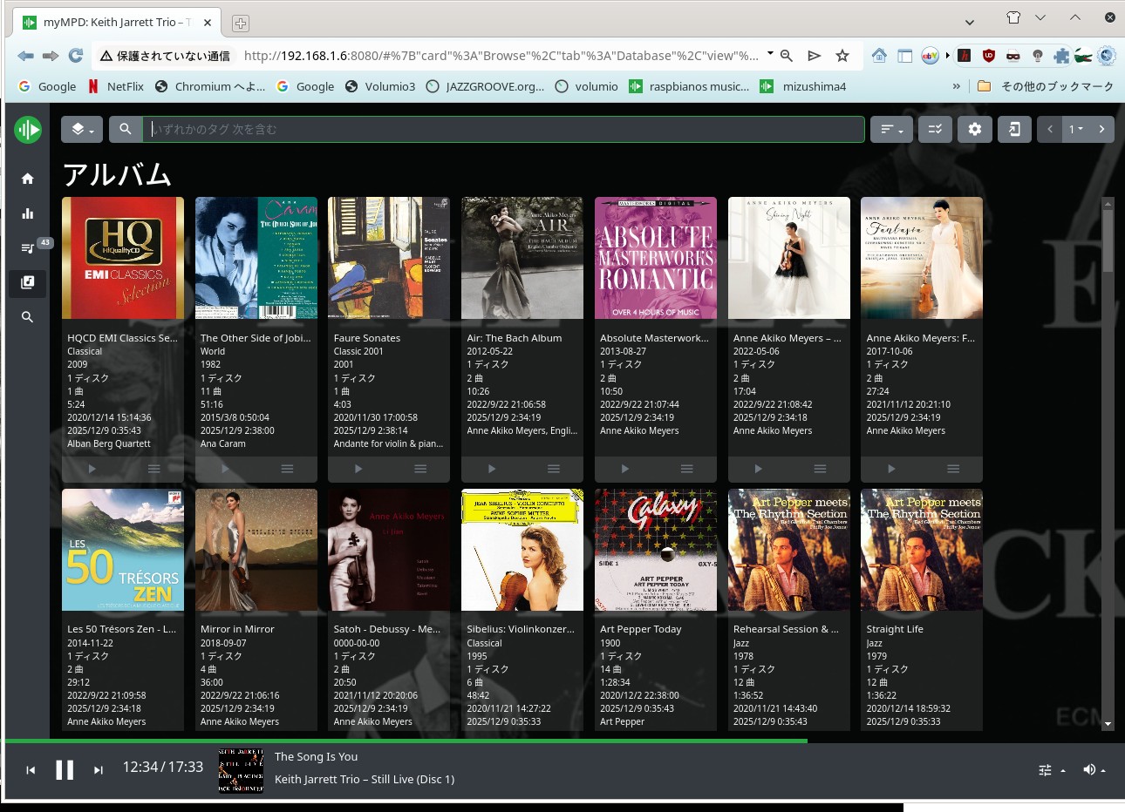Open the queue with 43 badge
The image size is (1125, 812).
point(29,248)
